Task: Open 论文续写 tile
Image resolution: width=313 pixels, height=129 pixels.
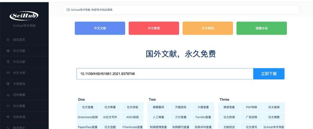Action: (x=252, y=126)
